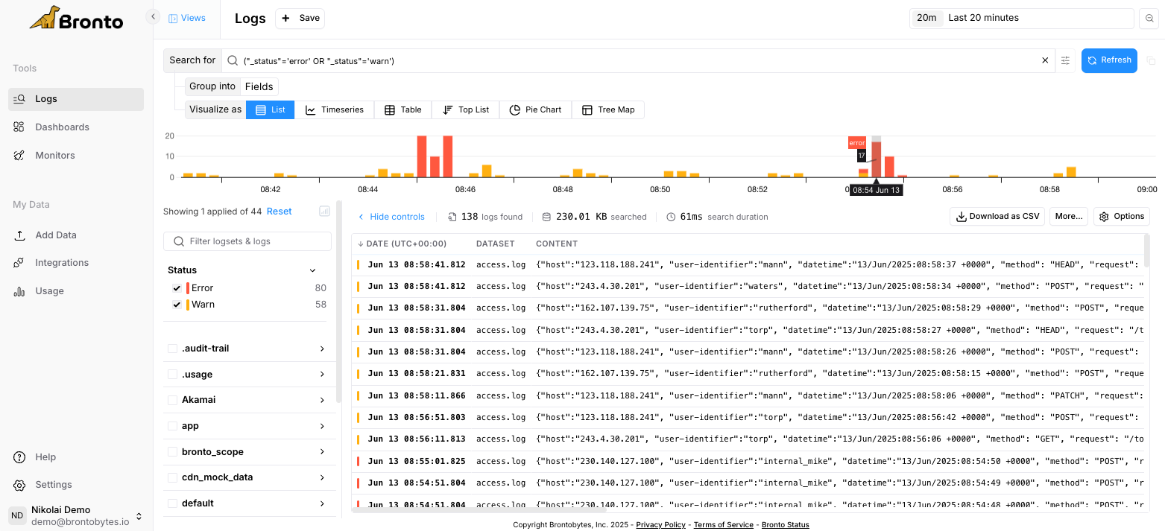Check the default logset checkbox
Screen dimensions: 1165x531
point(173,503)
